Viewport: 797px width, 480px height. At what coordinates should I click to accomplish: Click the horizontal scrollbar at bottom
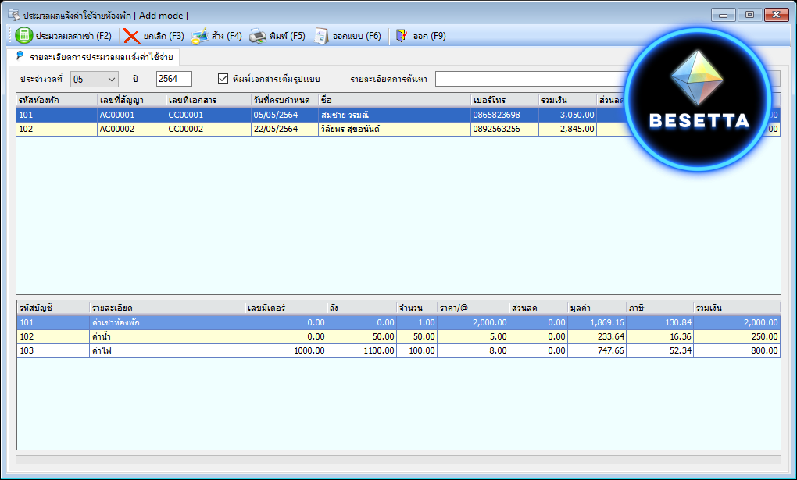(398, 460)
